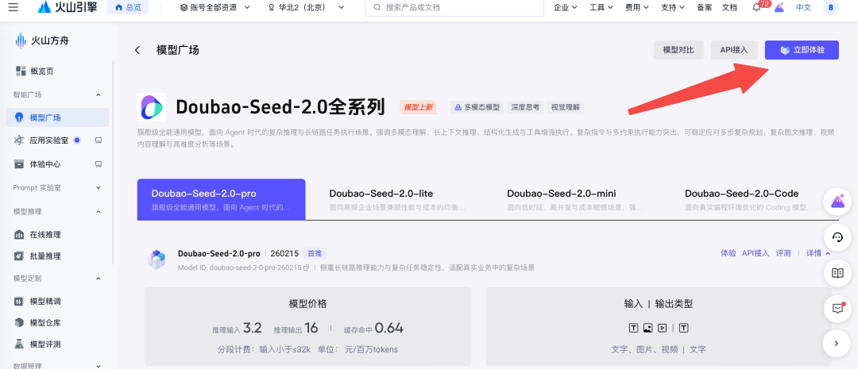Click the external window icon beside 体验中心
Viewport: 858px width, 369px height.
pos(99,164)
